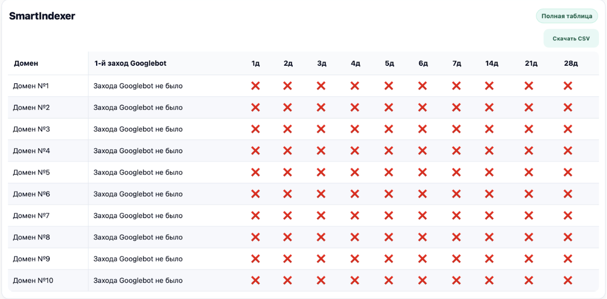The image size is (607, 299).
Task: Click Домен №5 Googlebot visit status text
Action: pyautogui.click(x=138, y=172)
